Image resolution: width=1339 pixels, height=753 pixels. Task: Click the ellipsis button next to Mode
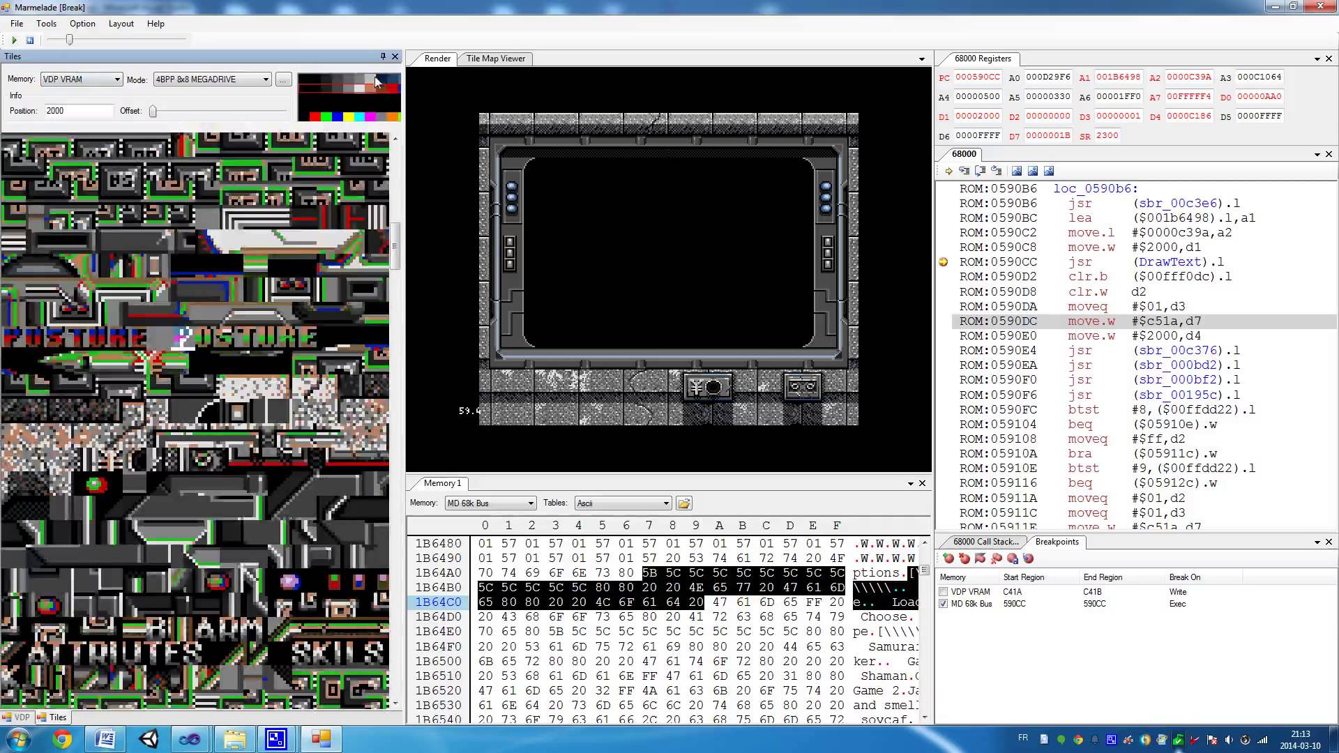point(282,79)
